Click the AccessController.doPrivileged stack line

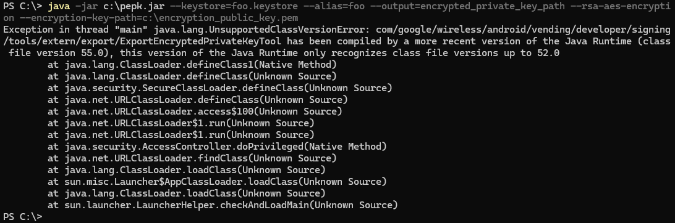coord(218,147)
